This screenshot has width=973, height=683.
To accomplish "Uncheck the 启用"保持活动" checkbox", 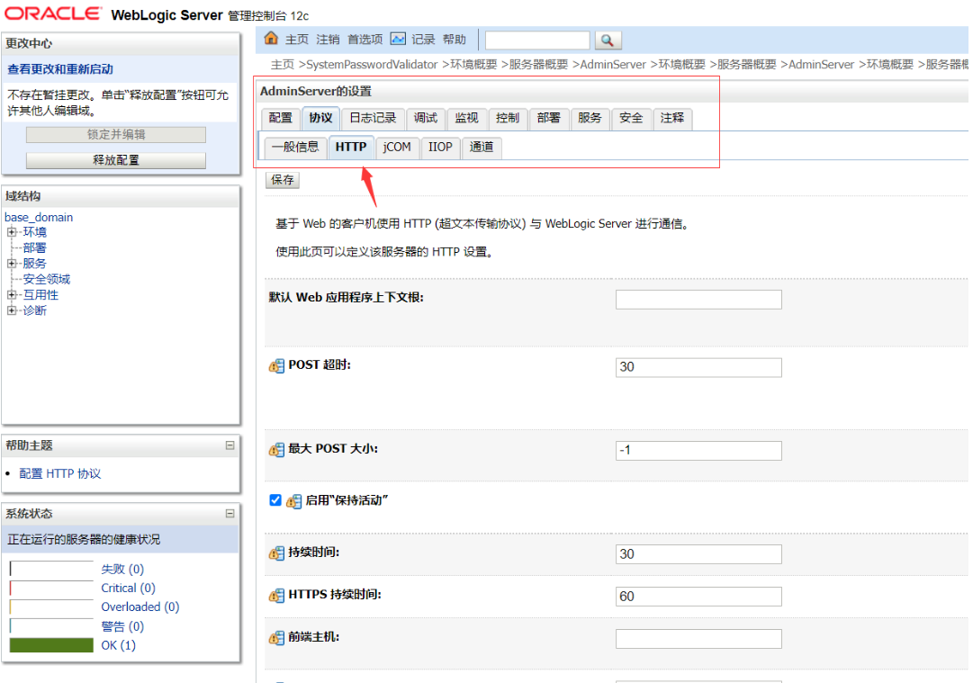I will click(275, 500).
